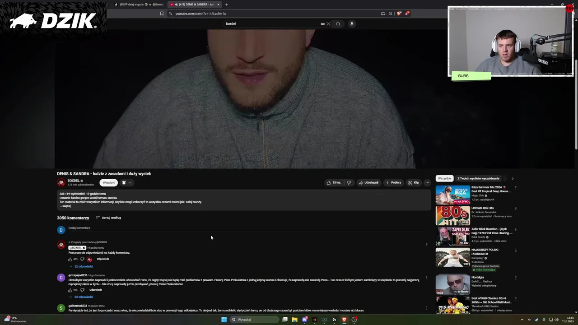578x325 pixels.
Task: Open Ultimate 80s Hits thumbnail
Action: pos(452,216)
